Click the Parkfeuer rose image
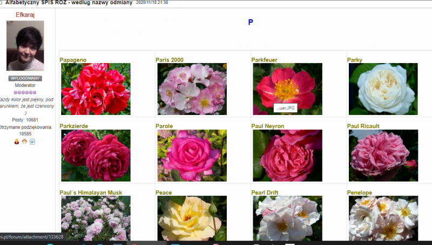The image size is (432, 245). coord(287,86)
